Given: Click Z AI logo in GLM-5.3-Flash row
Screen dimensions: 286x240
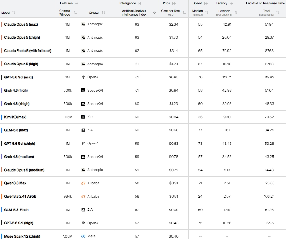Looking at the screenshot, I should click(83, 209).
